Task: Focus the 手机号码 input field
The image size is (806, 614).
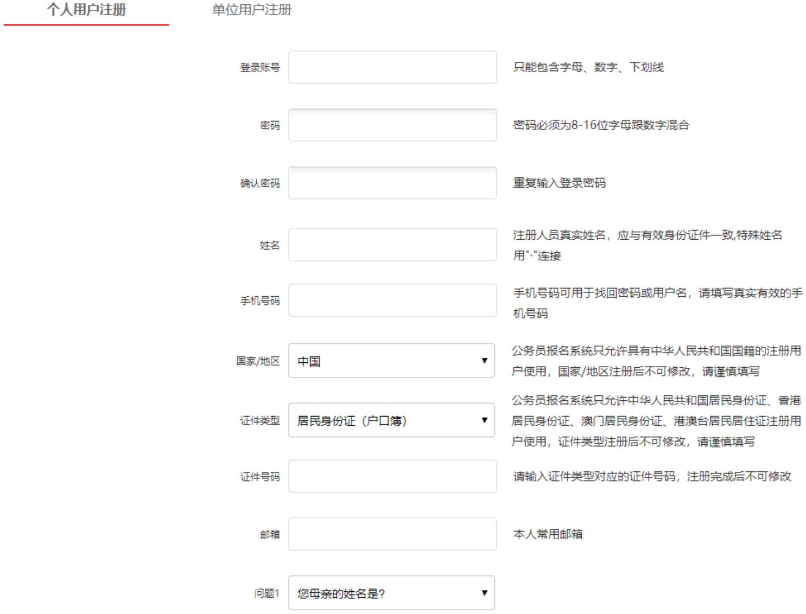Action: [392, 300]
